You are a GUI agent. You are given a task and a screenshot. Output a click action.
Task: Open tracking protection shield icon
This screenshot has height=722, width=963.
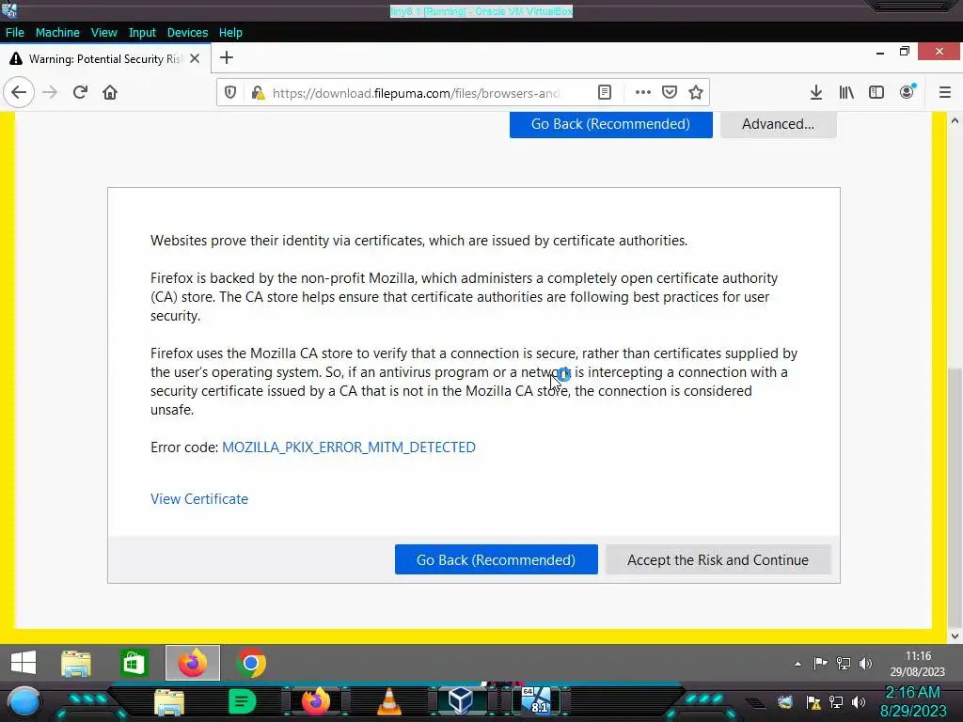230,93
